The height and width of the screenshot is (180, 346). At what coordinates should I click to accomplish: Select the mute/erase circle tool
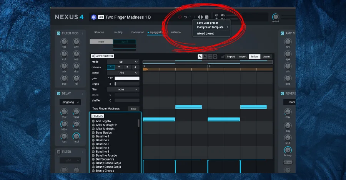pos(215,56)
